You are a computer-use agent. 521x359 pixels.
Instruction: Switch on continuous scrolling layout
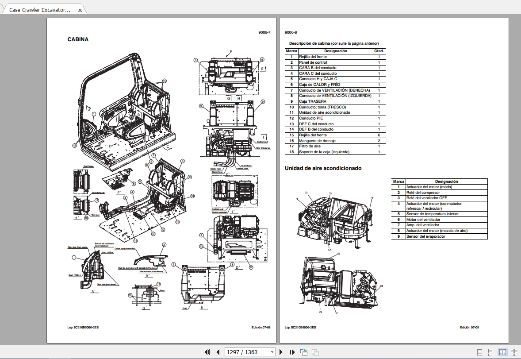(490, 352)
